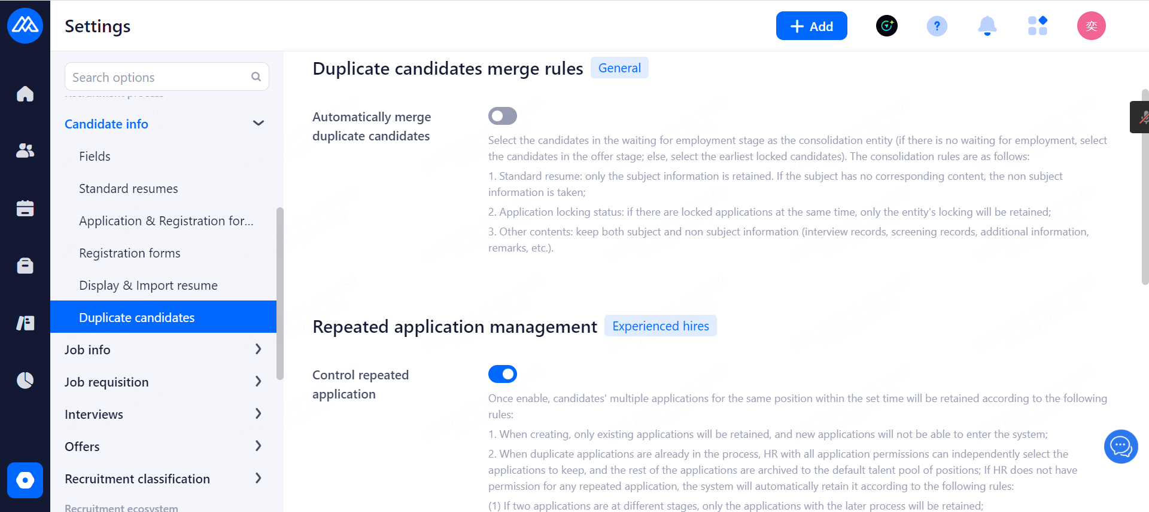Click the blue Add button
The width and height of the screenshot is (1149, 512).
point(811,26)
